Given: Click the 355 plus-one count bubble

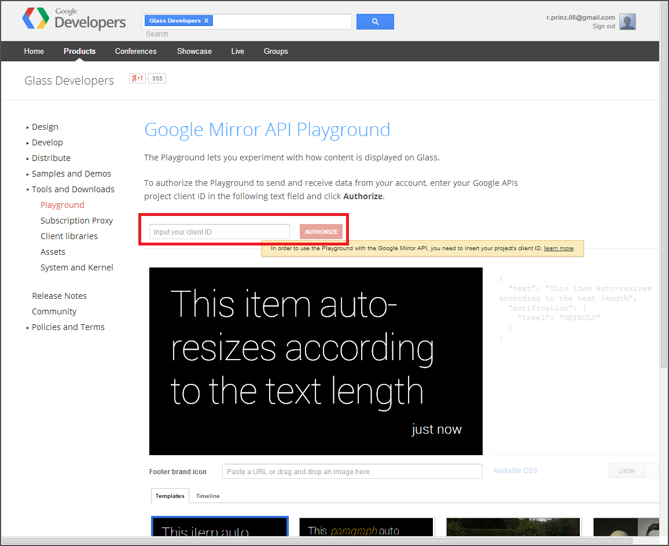Looking at the screenshot, I should coord(157,79).
